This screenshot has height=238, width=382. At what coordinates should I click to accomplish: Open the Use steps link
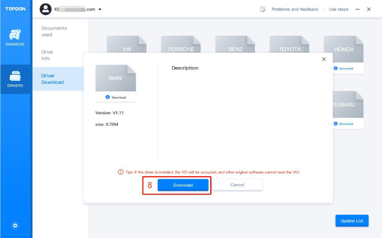pos(339,9)
